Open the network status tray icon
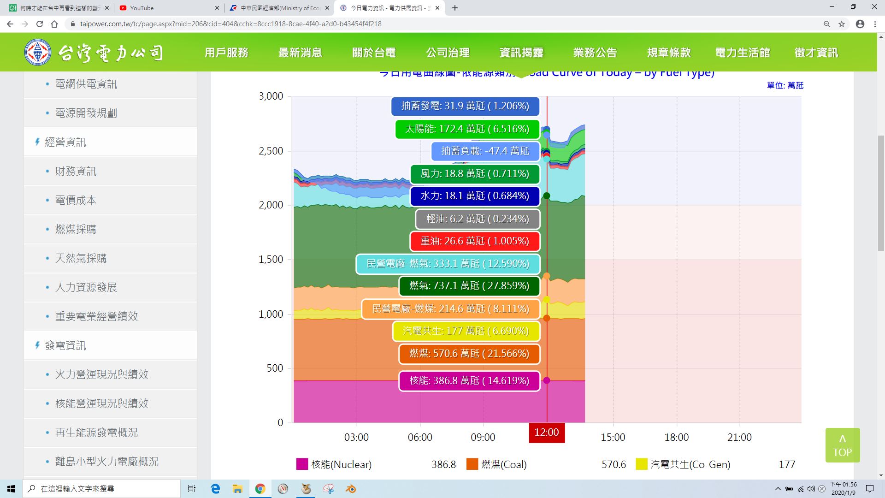 [x=801, y=489]
